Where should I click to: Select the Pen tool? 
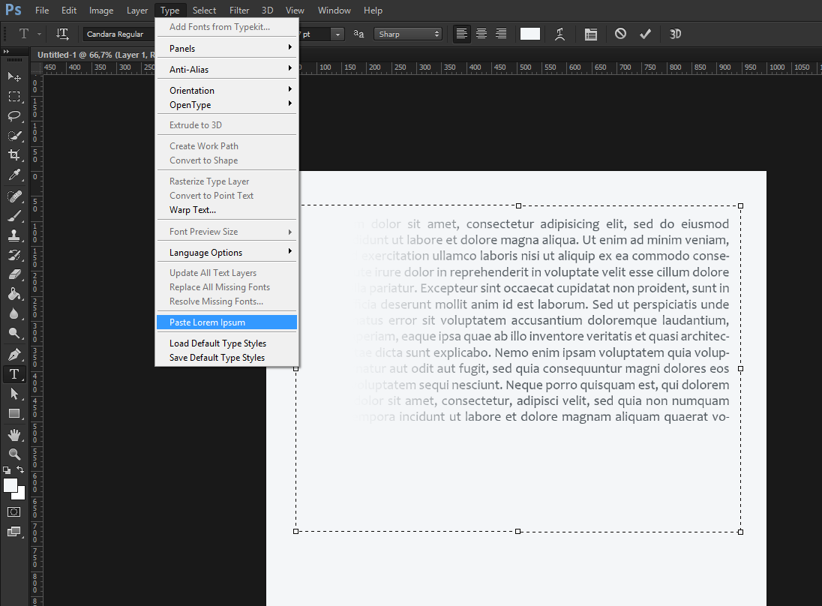point(14,354)
